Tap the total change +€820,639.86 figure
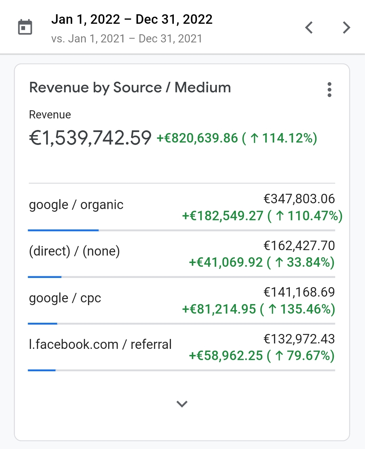365x449 pixels. (198, 138)
